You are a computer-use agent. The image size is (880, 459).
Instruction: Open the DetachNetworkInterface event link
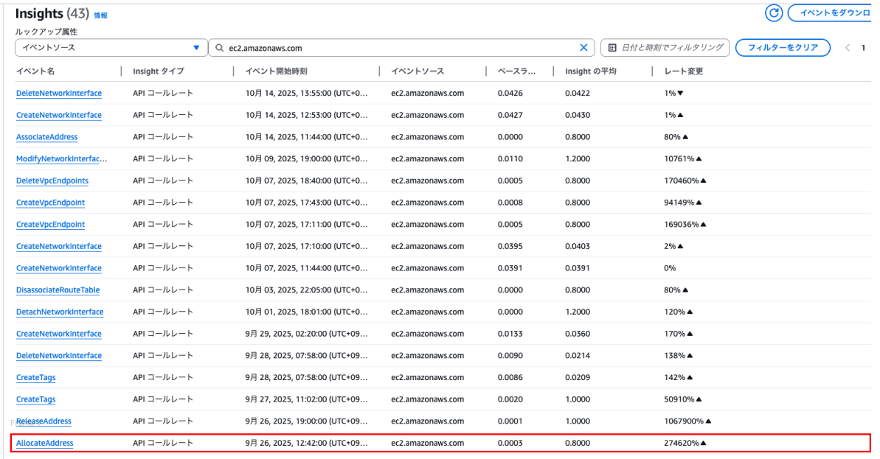click(60, 312)
